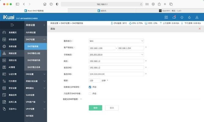Switch to OpenWrt LuCI browser tab

click(170, 11)
